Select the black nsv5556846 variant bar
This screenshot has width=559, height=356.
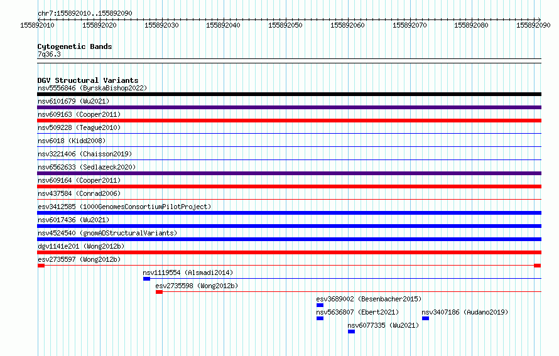[x=289, y=94]
